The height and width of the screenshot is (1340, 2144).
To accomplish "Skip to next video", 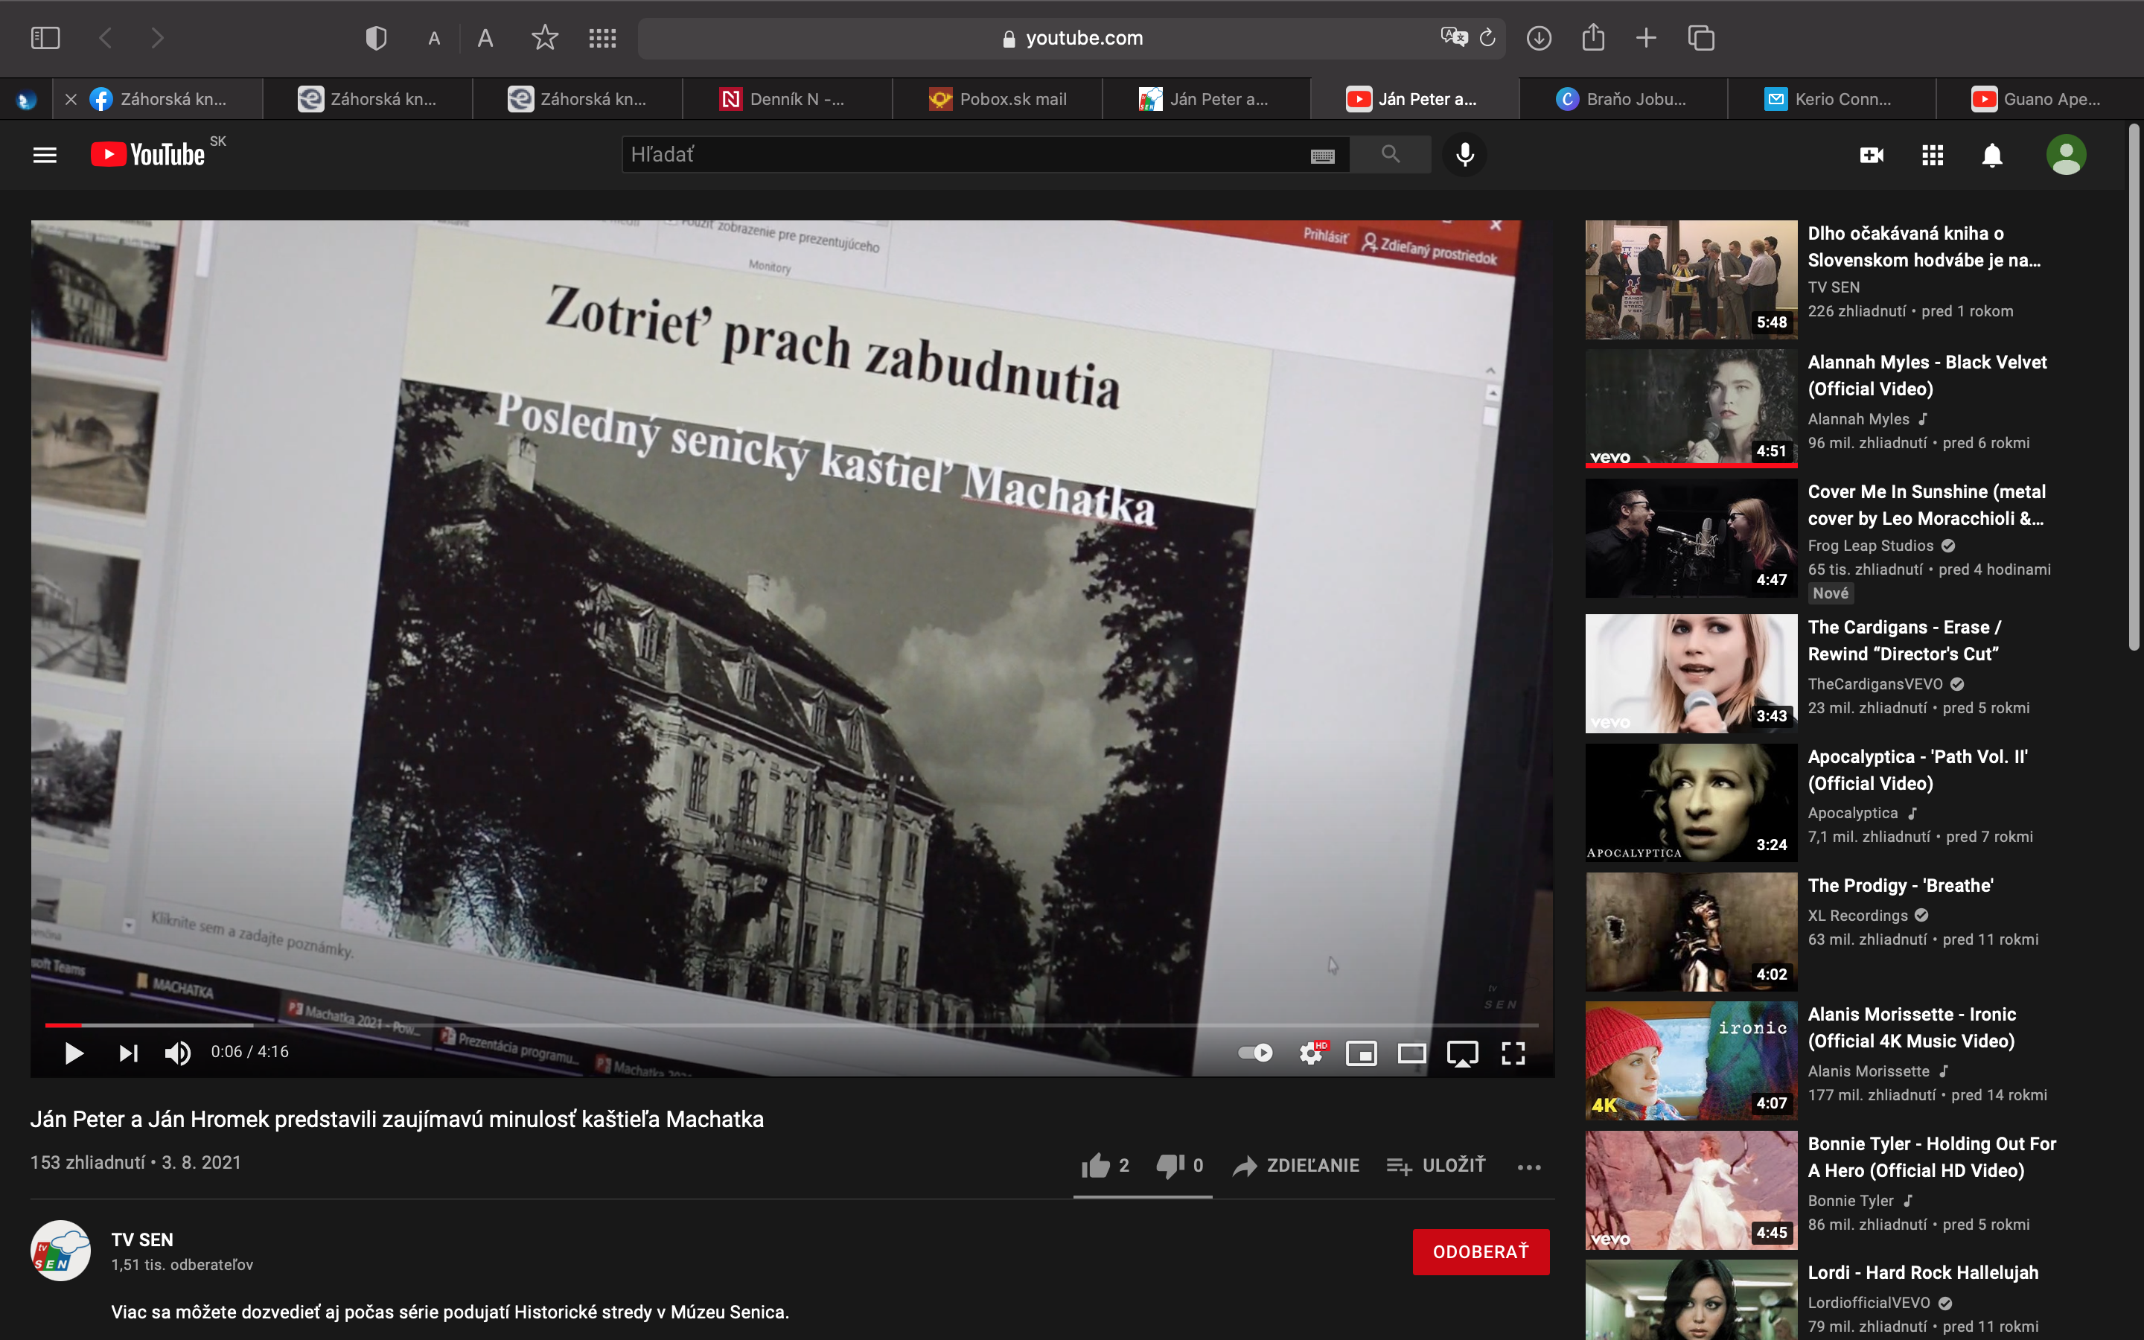I will [x=129, y=1053].
